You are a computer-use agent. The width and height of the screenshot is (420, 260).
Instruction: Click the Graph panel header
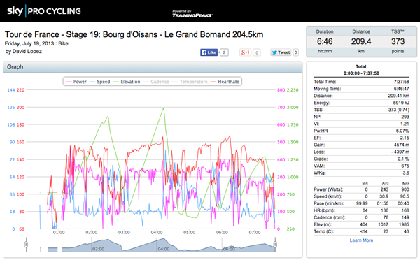coord(153,67)
